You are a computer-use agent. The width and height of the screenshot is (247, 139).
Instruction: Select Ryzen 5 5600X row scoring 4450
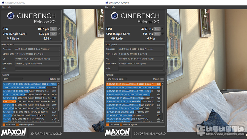click(30, 98)
